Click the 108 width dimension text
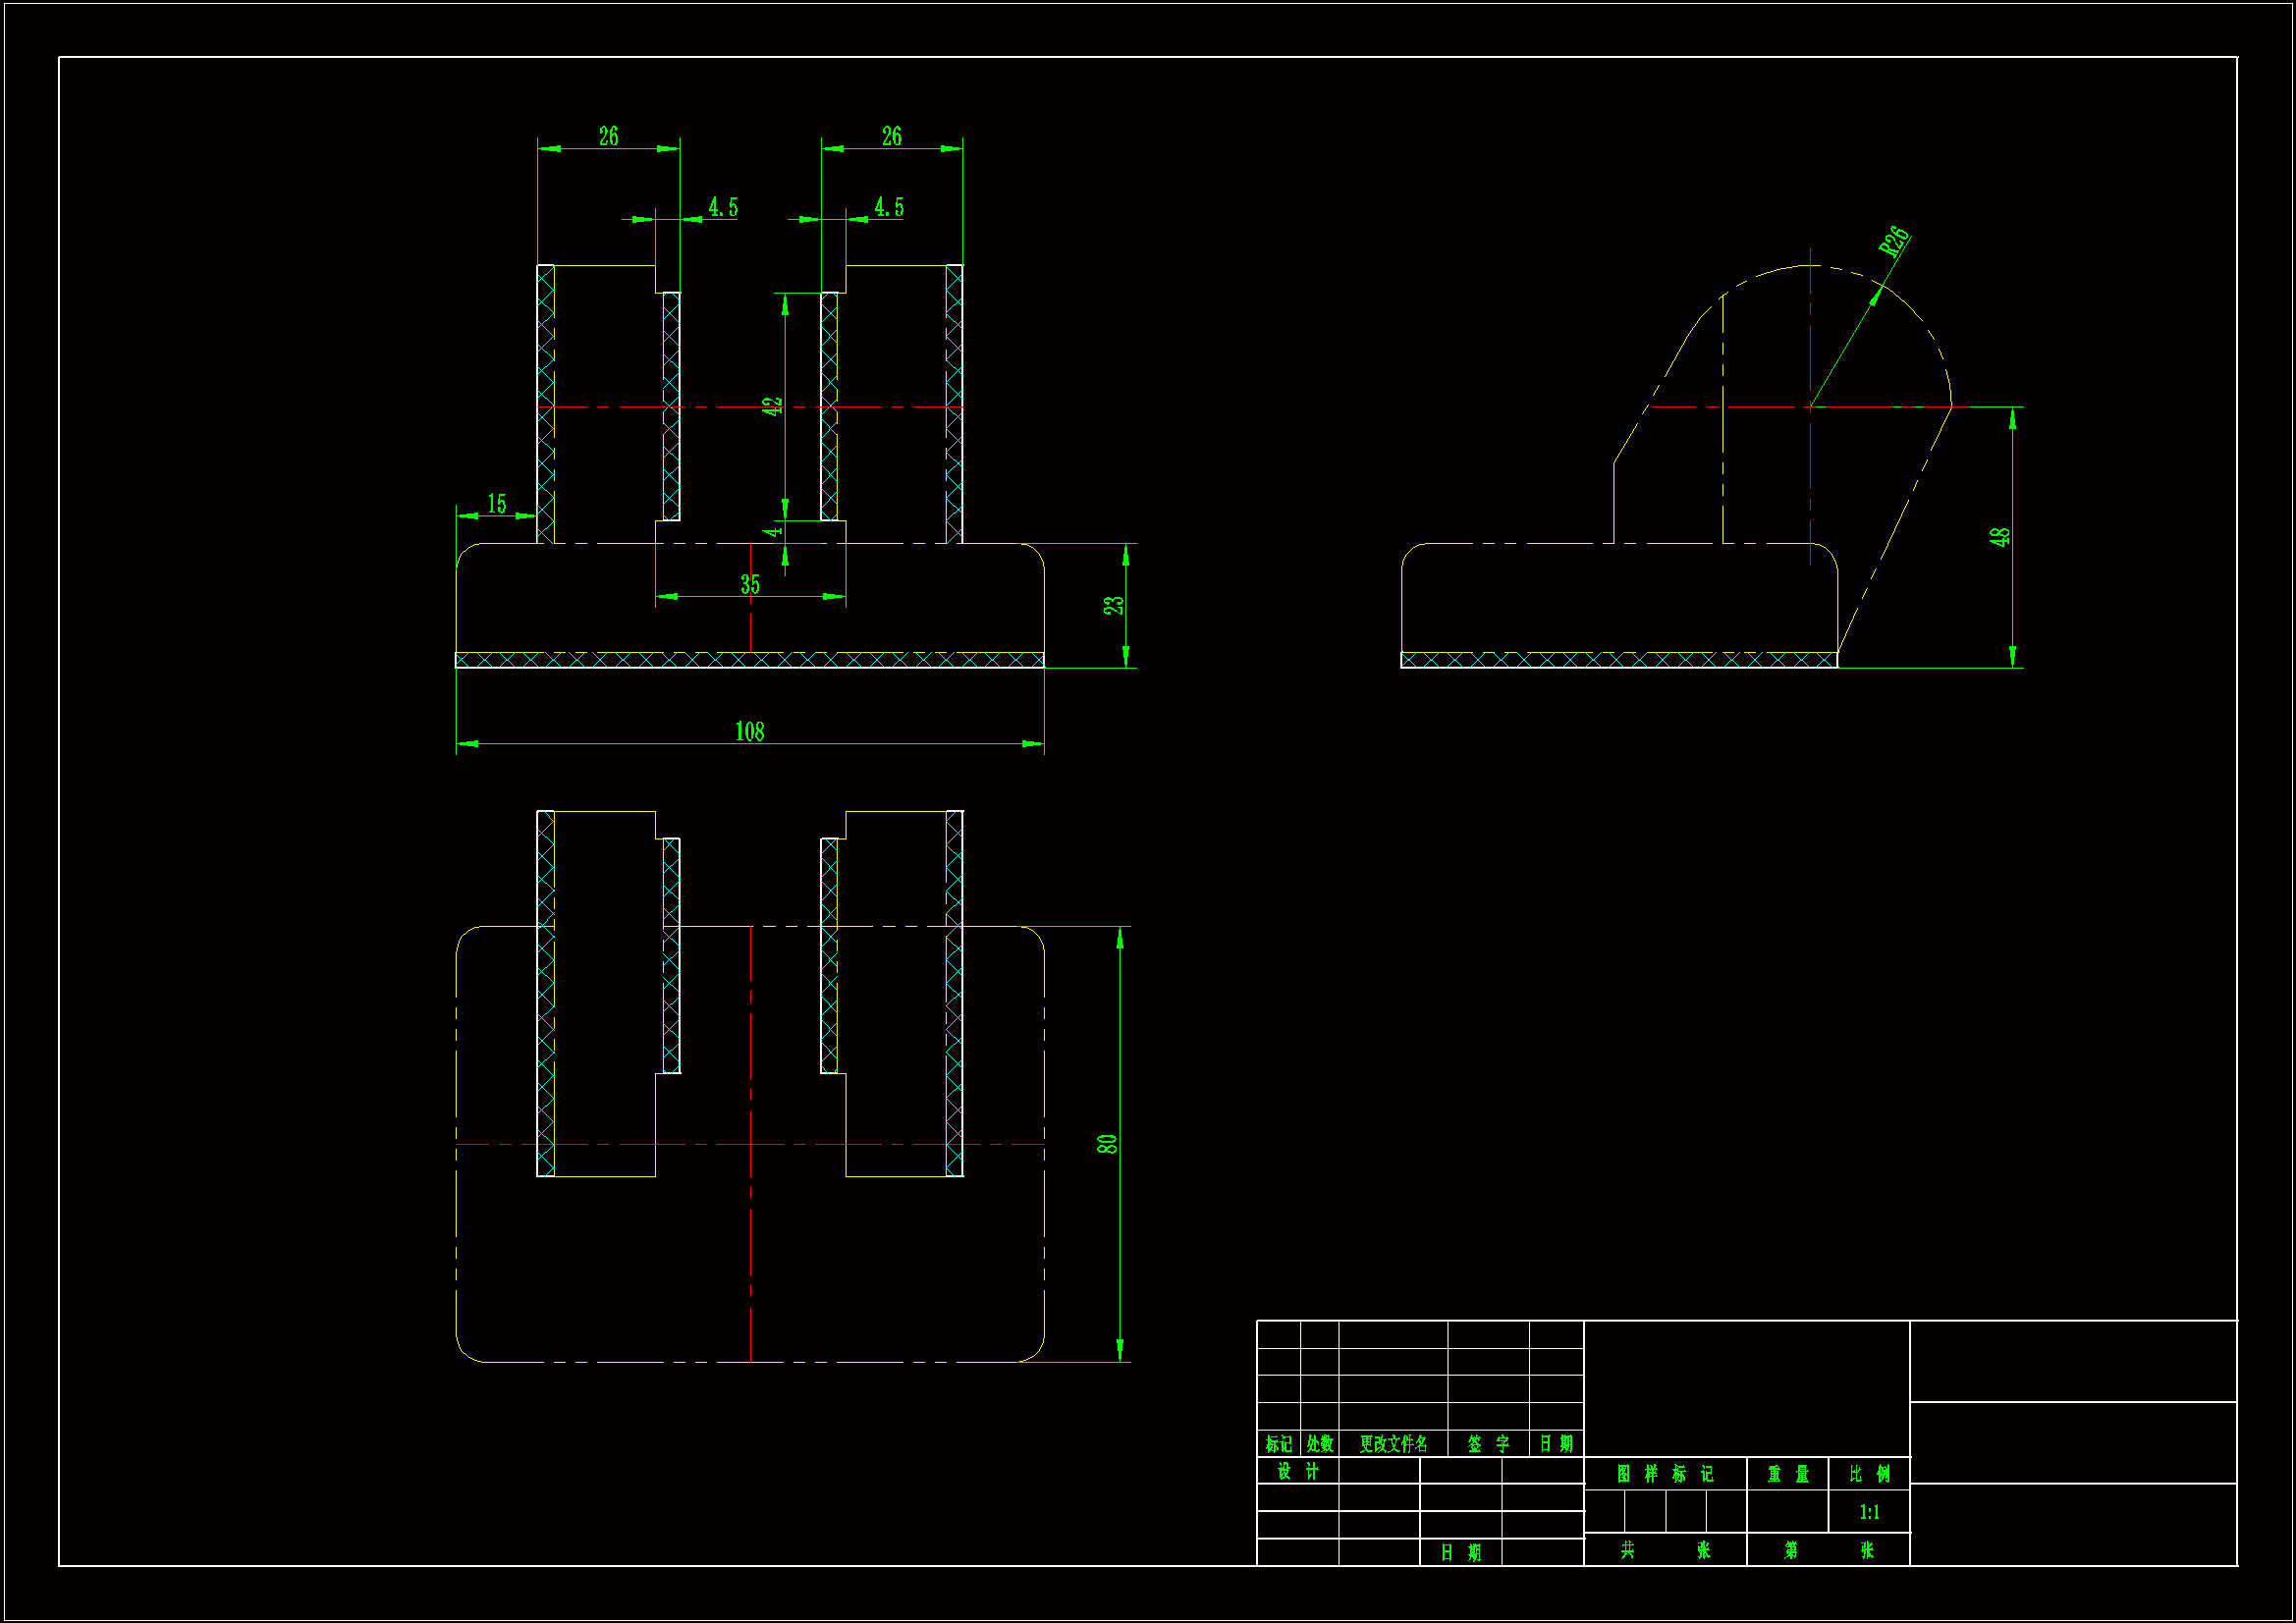Screen dimensions: 2296x1623 [x=749, y=732]
